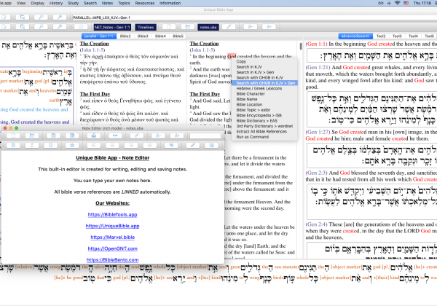This screenshot has height=306, width=437.
Task: Click the flag input source icon in menu bar
Action: 406,3
